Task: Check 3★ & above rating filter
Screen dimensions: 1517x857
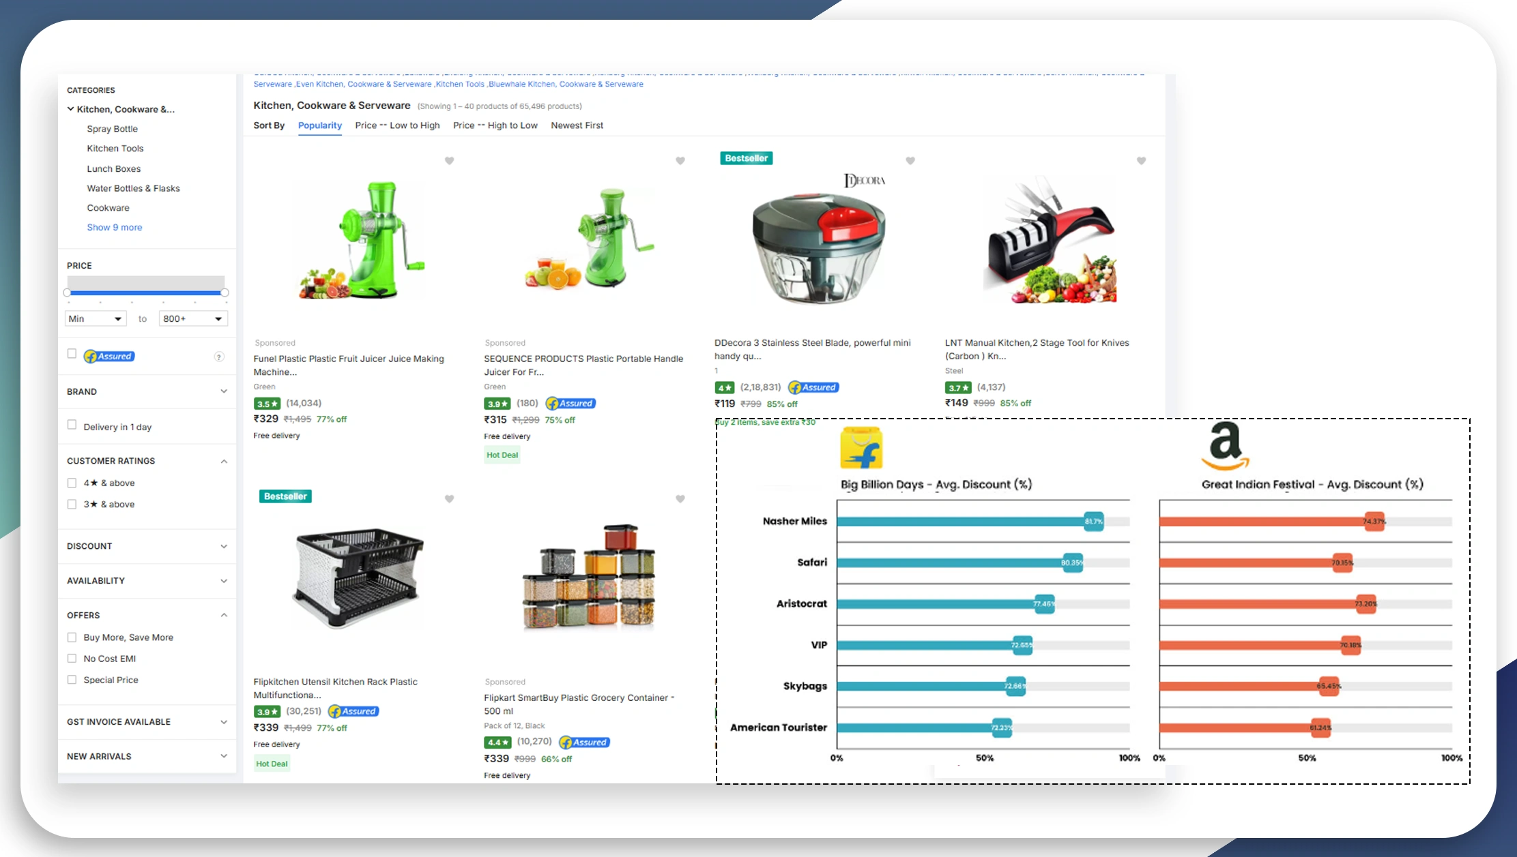Action: pyautogui.click(x=72, y=505)
